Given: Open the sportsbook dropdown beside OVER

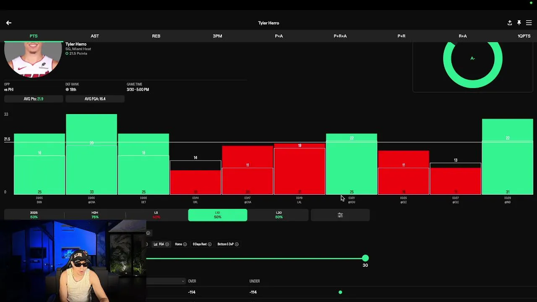Looking at the screenshot, I should pyautogui.click(x=166, y=281).
